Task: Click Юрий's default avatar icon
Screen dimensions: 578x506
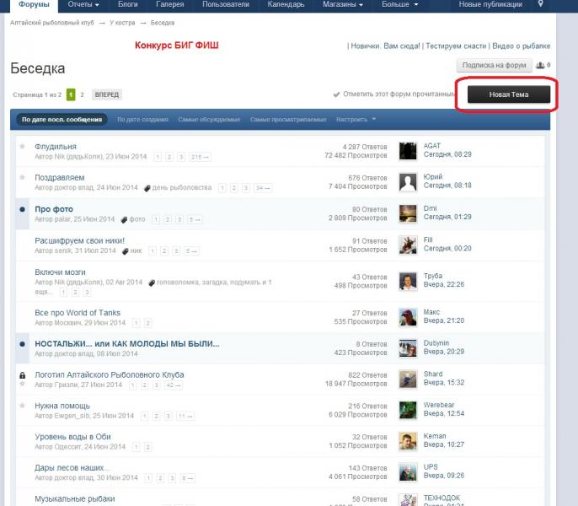Action: 408,181
